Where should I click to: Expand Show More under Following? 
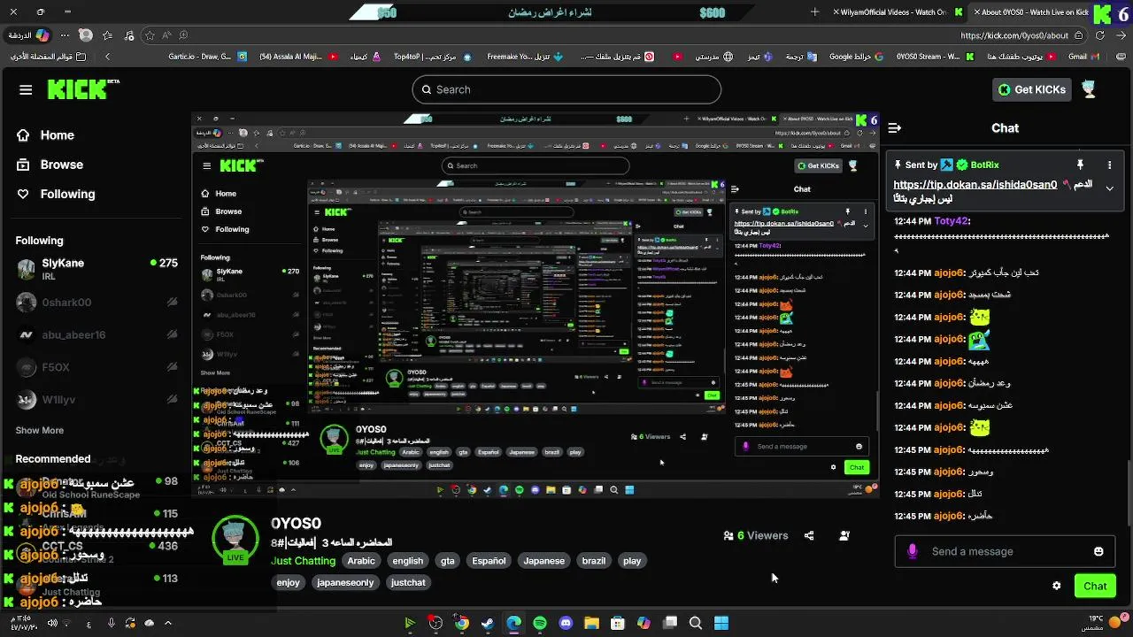tap(39, 430)
